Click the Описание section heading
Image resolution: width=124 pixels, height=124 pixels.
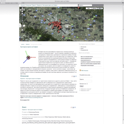(x=24, y=76)
